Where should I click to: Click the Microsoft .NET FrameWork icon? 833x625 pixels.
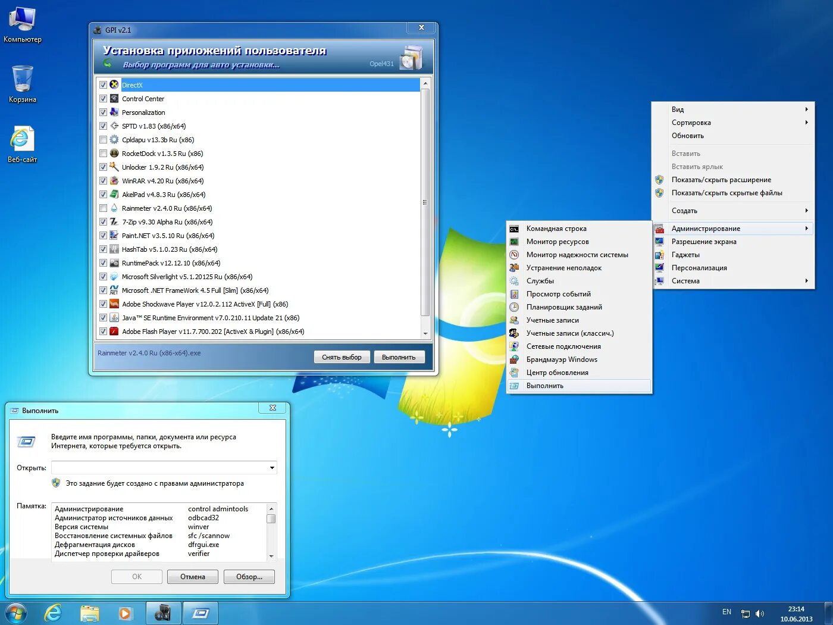pyautogui.click(x=114, y=290)
